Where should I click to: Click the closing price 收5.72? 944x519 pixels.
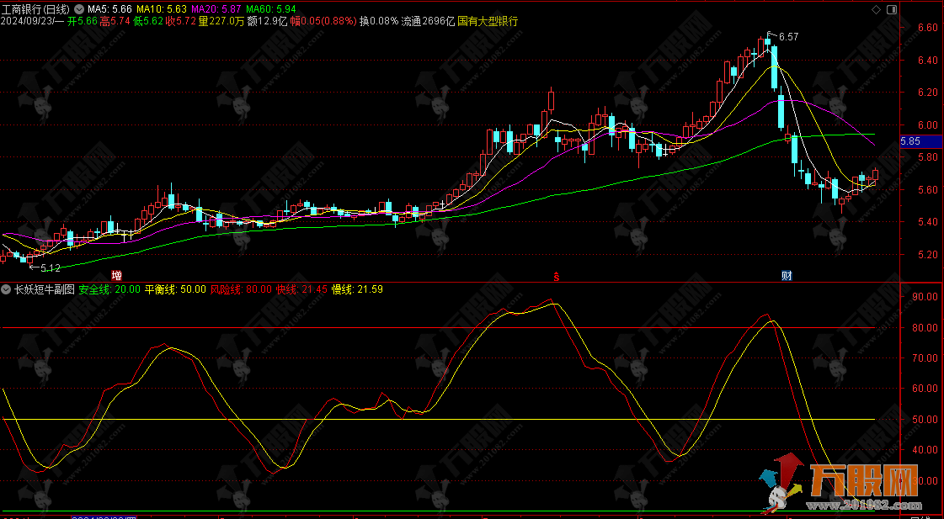coord(180,21)
